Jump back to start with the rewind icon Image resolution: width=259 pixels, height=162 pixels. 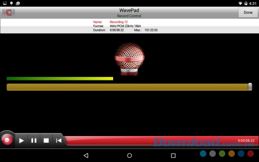point(59,140)
